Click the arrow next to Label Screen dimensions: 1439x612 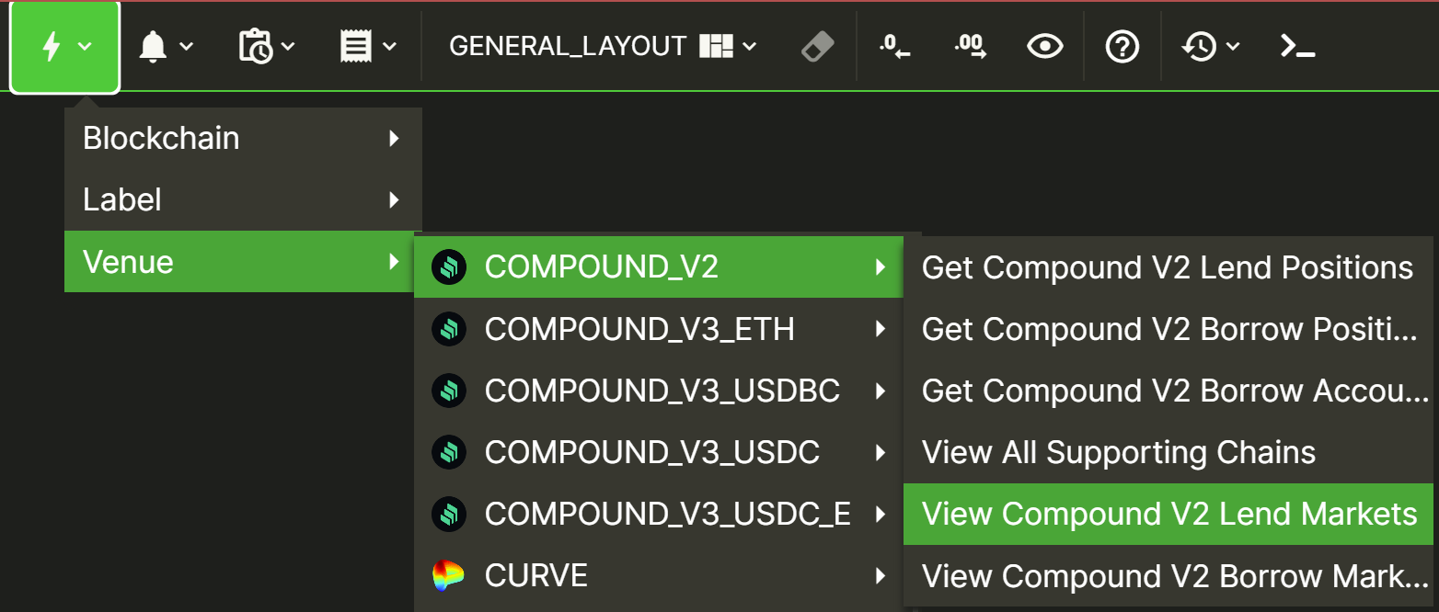(395, 200)
